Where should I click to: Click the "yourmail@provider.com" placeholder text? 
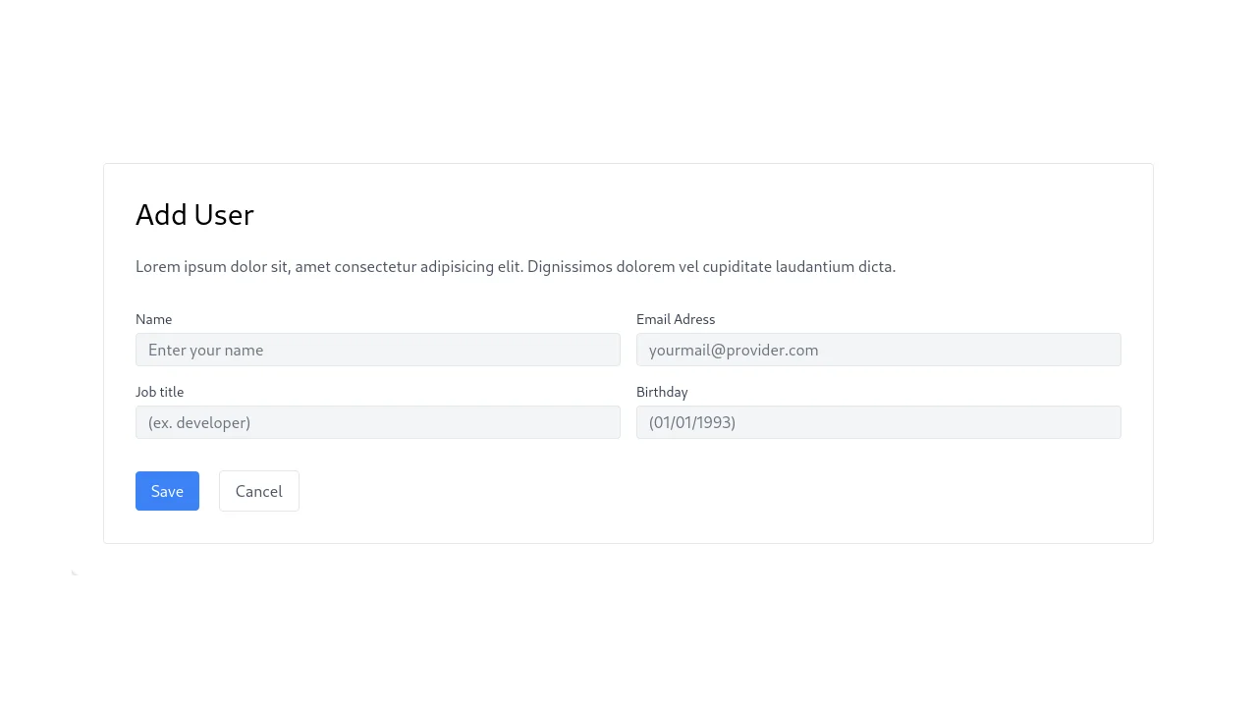click(733, 350)
